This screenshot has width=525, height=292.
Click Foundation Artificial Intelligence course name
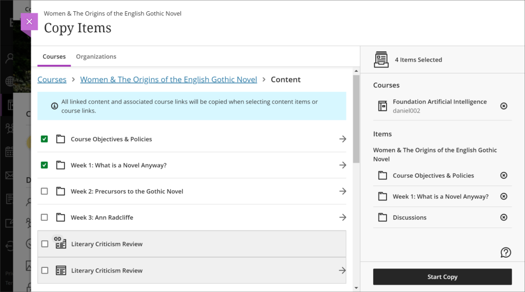click(439, 101)
